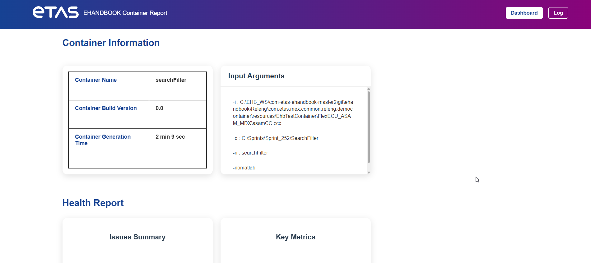Viewport: 591px width, 263px height.
Task: Click the -nomatlab argument text
Action: (x=244, y=168)
